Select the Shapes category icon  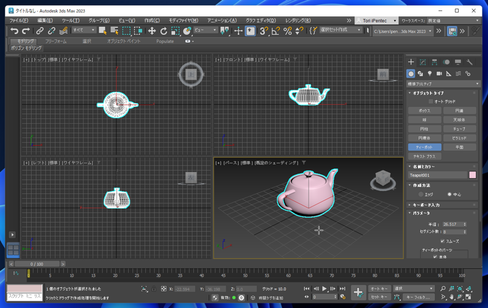[x=420, y=73]
